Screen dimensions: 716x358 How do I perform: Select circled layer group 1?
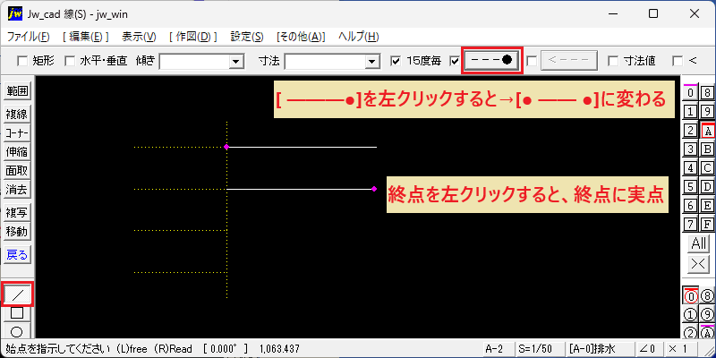[690, 315]
